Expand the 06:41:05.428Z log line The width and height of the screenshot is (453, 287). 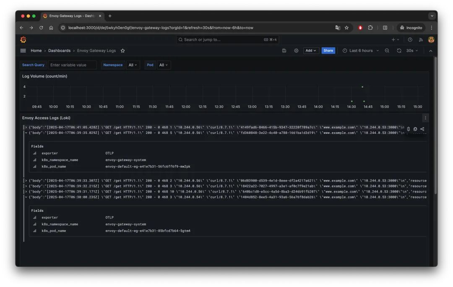tap(26, 127)
